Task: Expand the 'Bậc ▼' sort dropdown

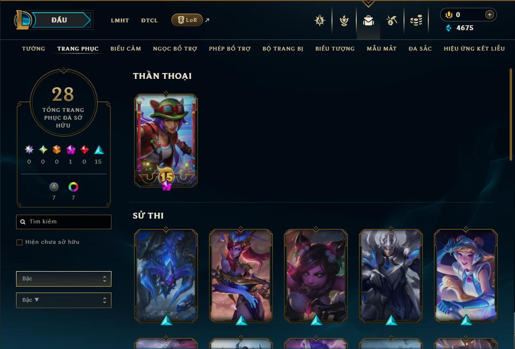Action: click(x=64, y=300)
